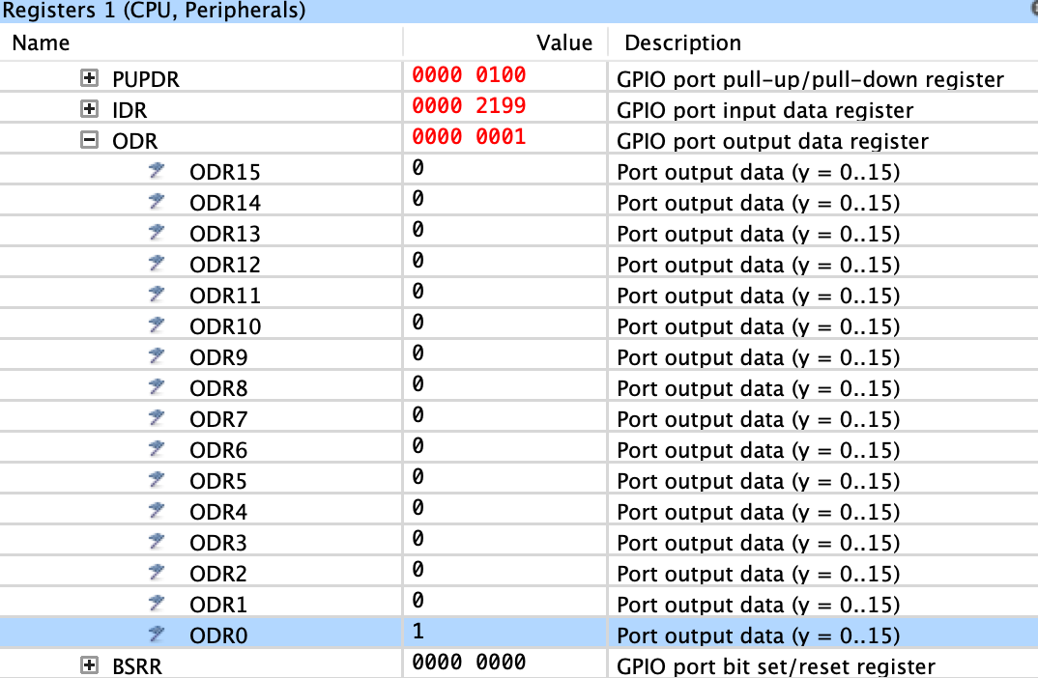The width and height of the screenshot is (1038, 678).
Task: Click the bitfield icon beside ODR13
Action: [157, 232]
